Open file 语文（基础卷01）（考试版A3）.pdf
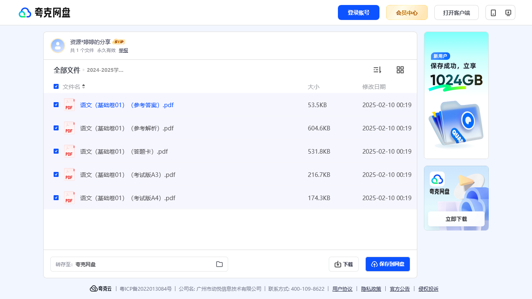The width and height of the screenshot is (532, 299). pyautogui.click(x=128, y=175)
